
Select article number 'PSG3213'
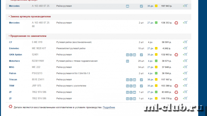click(37, 73)
